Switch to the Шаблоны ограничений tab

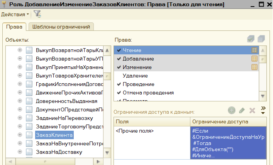(x=61, y=27)
